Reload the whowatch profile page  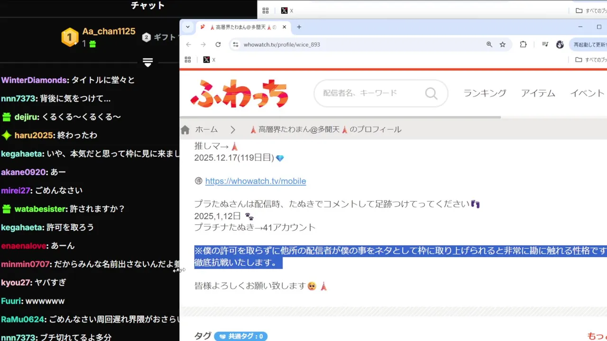click(218, 45)
